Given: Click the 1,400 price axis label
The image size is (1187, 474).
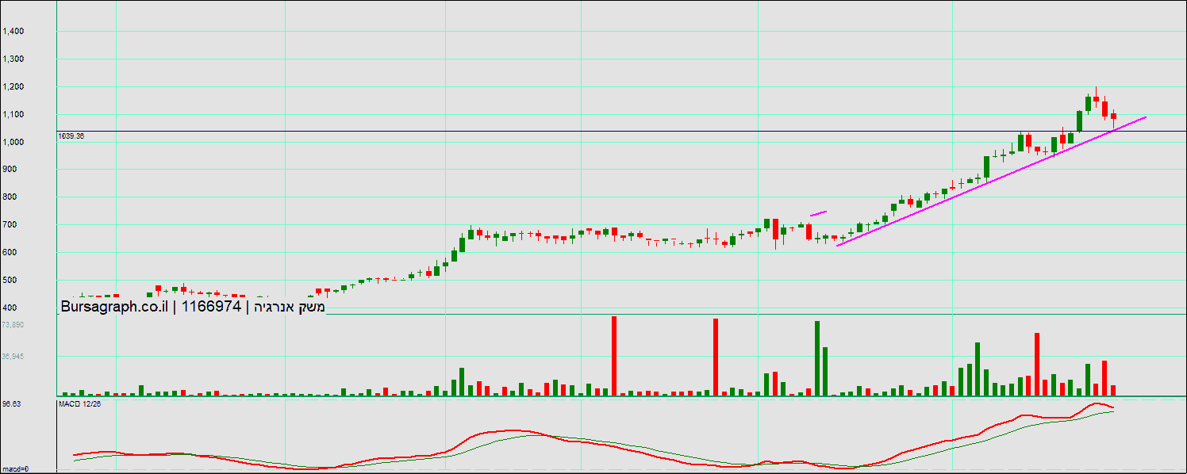Looking at the screenshot, I should [13, 32].
